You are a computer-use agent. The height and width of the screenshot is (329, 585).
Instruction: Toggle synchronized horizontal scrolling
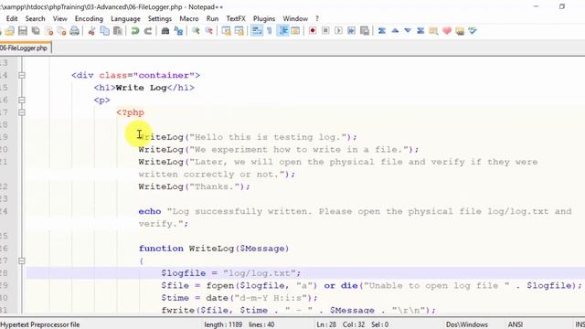pos(239,31)
